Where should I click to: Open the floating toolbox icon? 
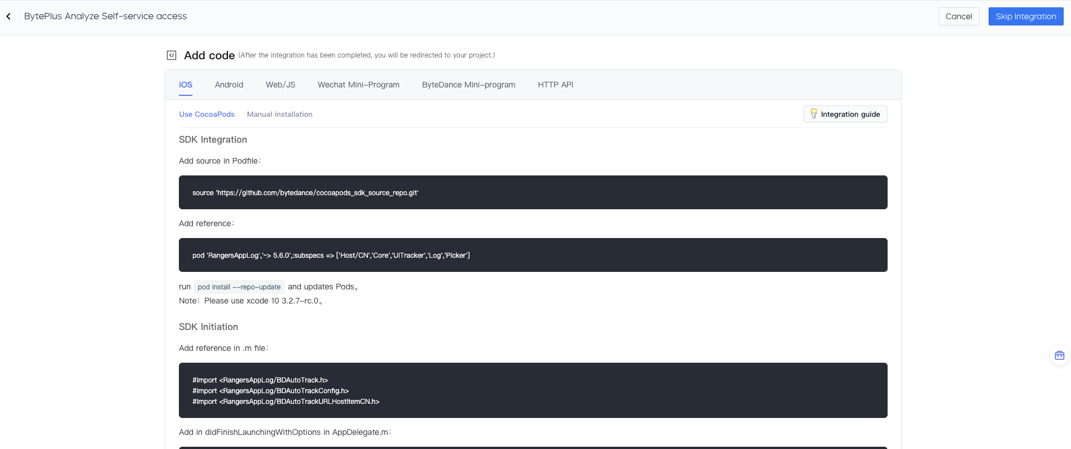[x=1059, y=355]
